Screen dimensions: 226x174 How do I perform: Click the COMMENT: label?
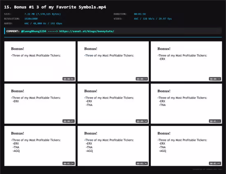[13, 31]
